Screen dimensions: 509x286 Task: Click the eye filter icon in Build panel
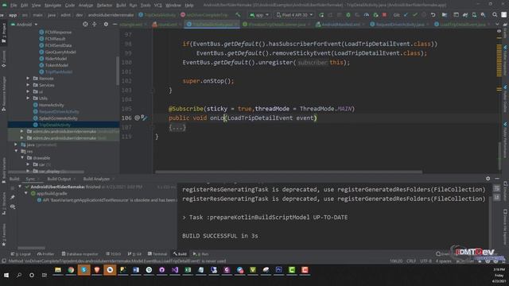pos(13,207)
